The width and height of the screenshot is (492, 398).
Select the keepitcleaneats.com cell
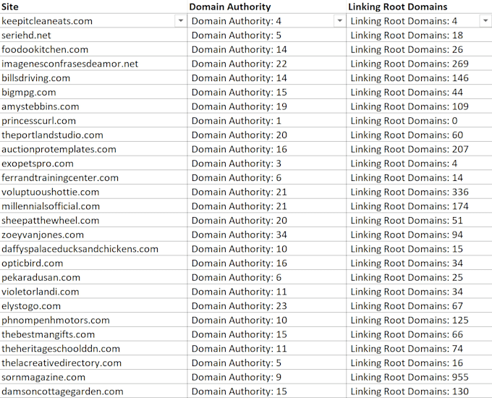[x=93, y=21]
